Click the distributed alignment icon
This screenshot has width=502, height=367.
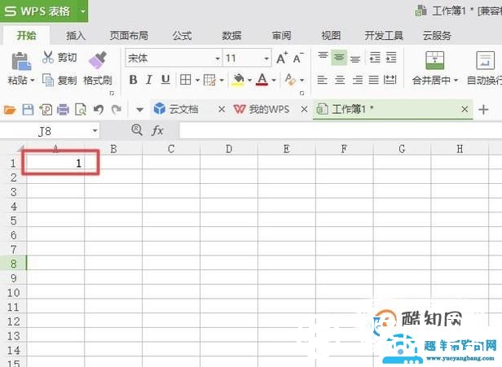click(390, 80)
